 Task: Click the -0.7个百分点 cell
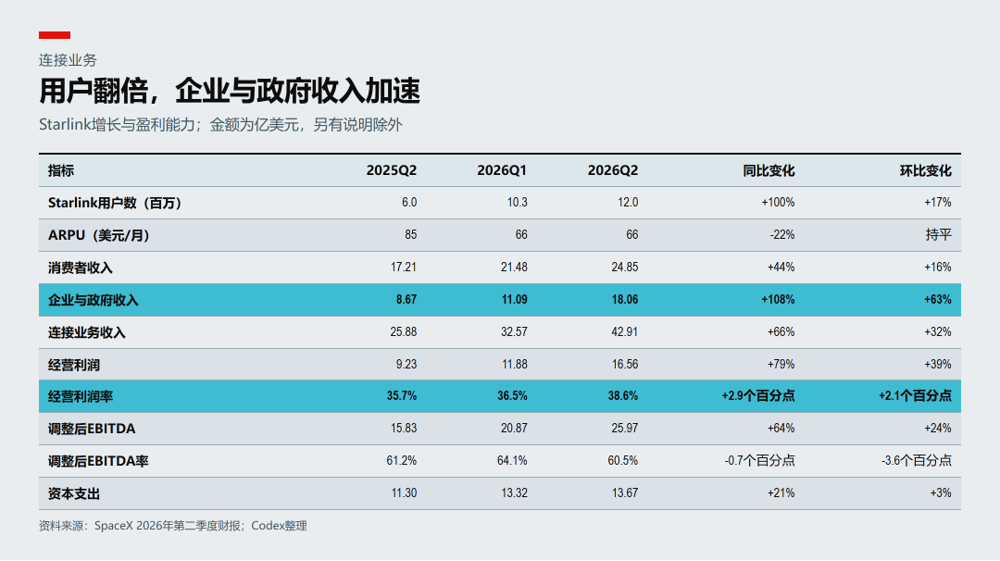[x=759, y=461]
